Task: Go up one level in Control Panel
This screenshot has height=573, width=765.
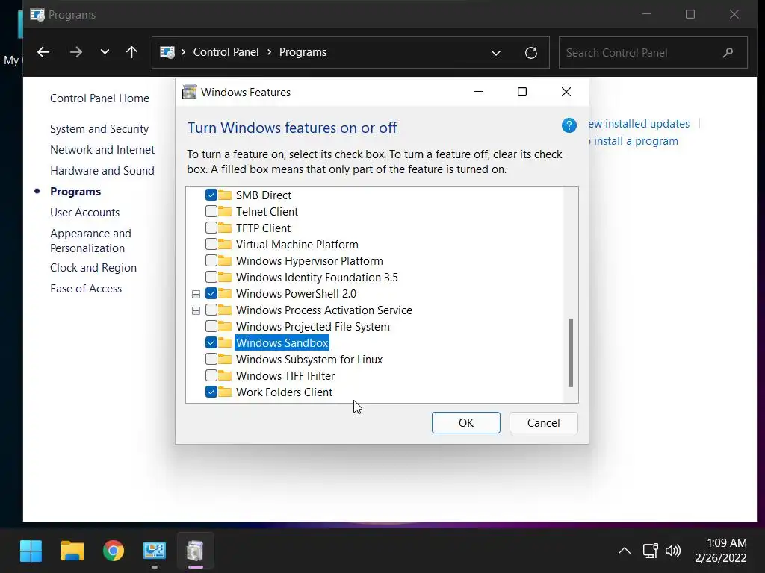Action: [131, 52]
